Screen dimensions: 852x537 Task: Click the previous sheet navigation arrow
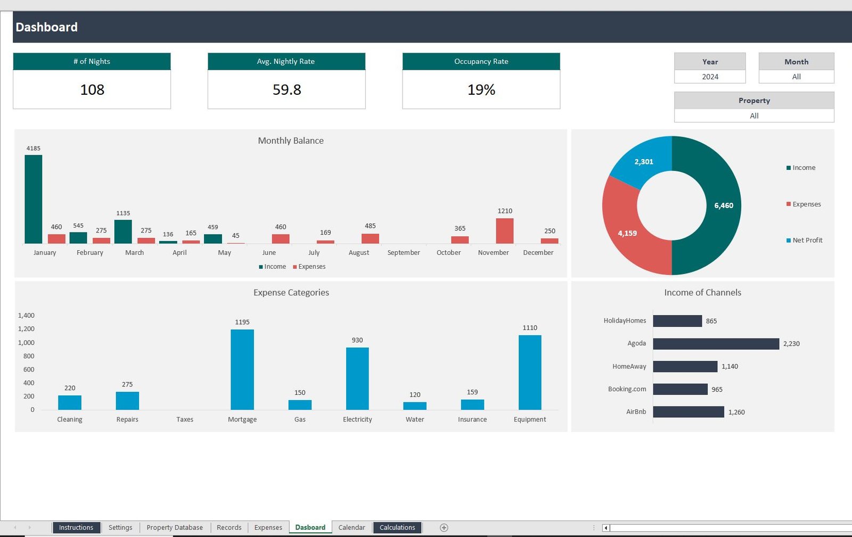[x=15, y=527]
